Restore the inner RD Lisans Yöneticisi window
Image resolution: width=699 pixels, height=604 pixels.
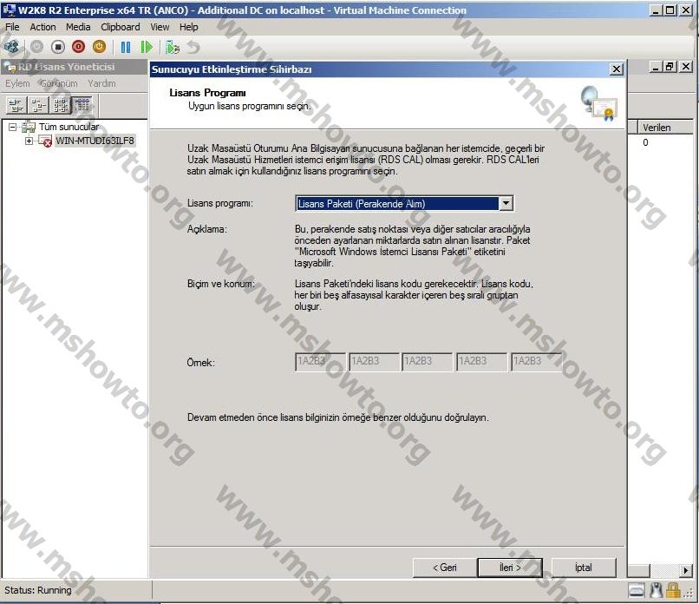[x=670, y=67]
